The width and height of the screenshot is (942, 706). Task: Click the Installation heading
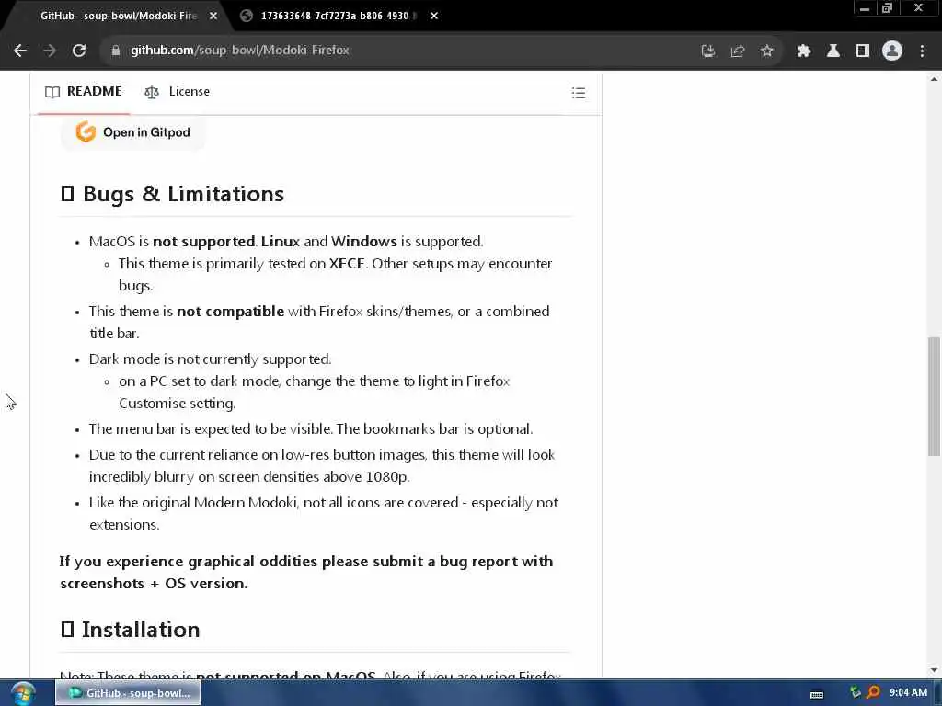click(131, 630)
